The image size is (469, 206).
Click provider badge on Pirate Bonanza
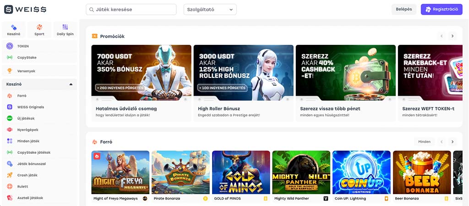click(205, 199)
